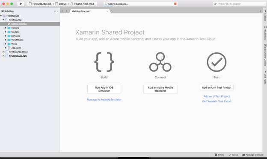Click the App.xaml file icon

click(9, 48)
